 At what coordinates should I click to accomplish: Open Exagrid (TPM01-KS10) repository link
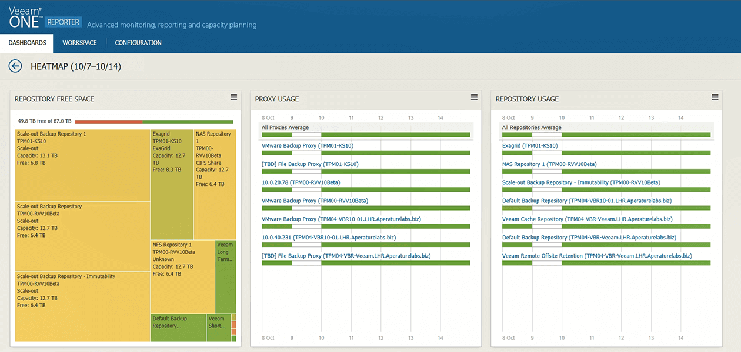pyautogui.click(x=530, y=145)
